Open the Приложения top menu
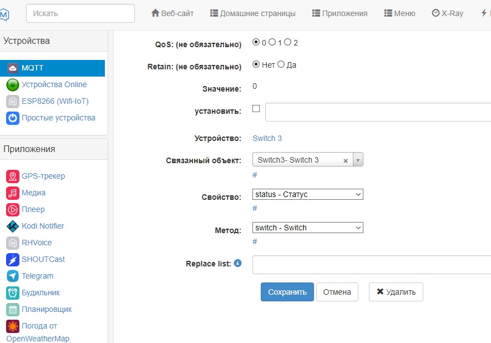This screenshot has height=343, width=491. [x=340, y=13]
